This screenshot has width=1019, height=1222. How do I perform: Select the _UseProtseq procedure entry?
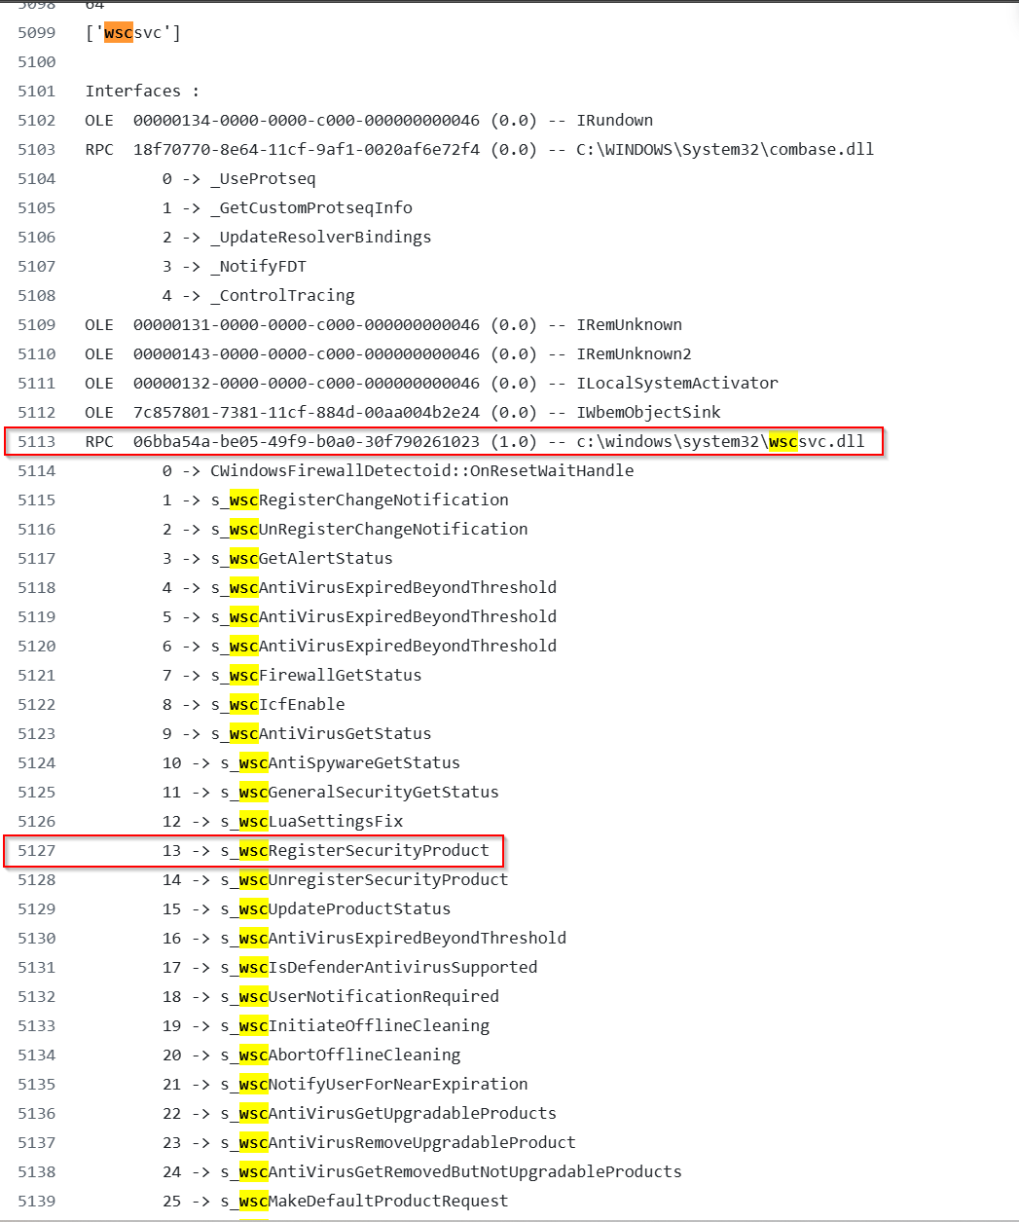pyautogui.click(x=239, y=178)
